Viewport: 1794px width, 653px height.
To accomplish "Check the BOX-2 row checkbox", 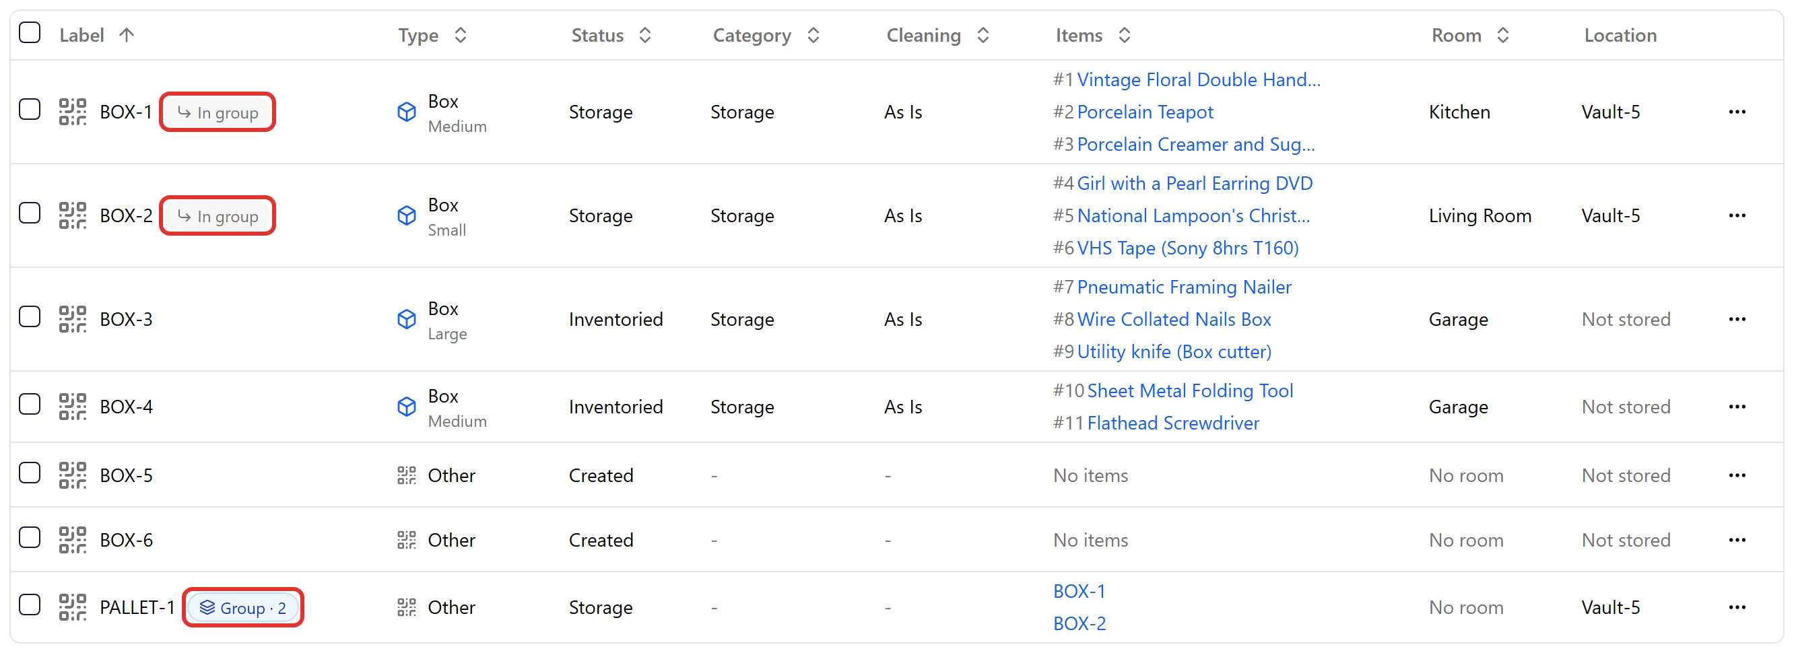I will (x=29, y=213).
